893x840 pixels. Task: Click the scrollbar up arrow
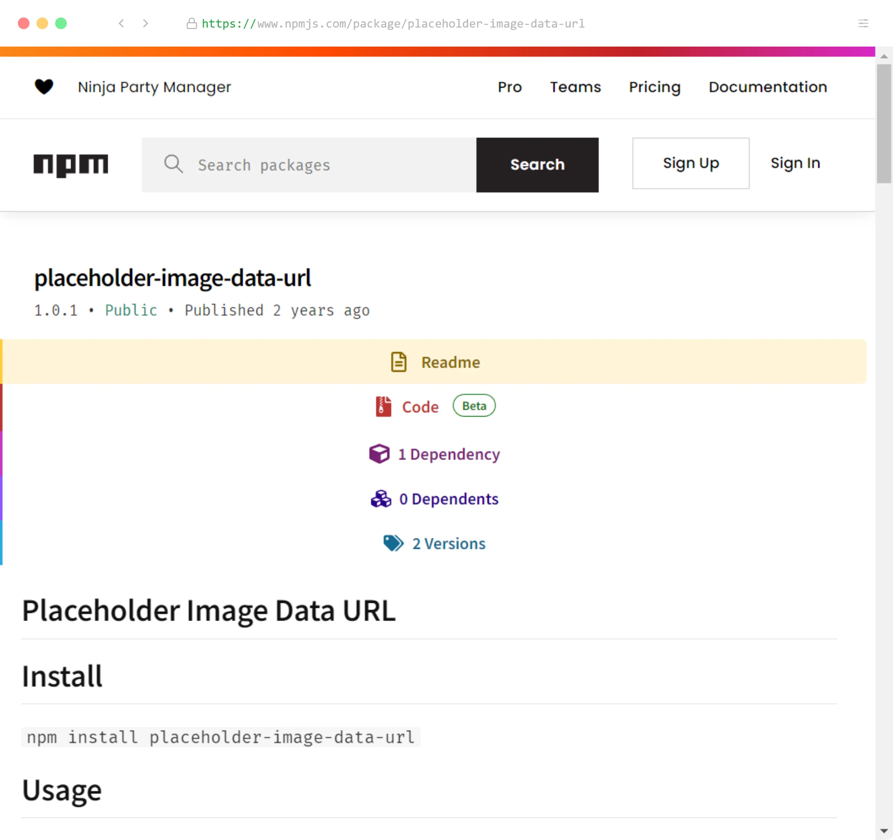884,57
